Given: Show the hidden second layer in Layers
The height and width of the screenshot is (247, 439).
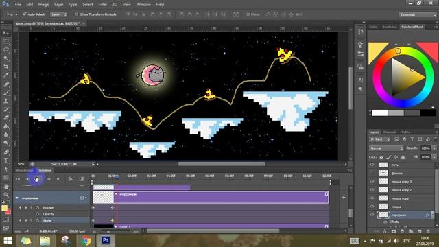Looking at the screenshot, I should click(x=372, y=173).
